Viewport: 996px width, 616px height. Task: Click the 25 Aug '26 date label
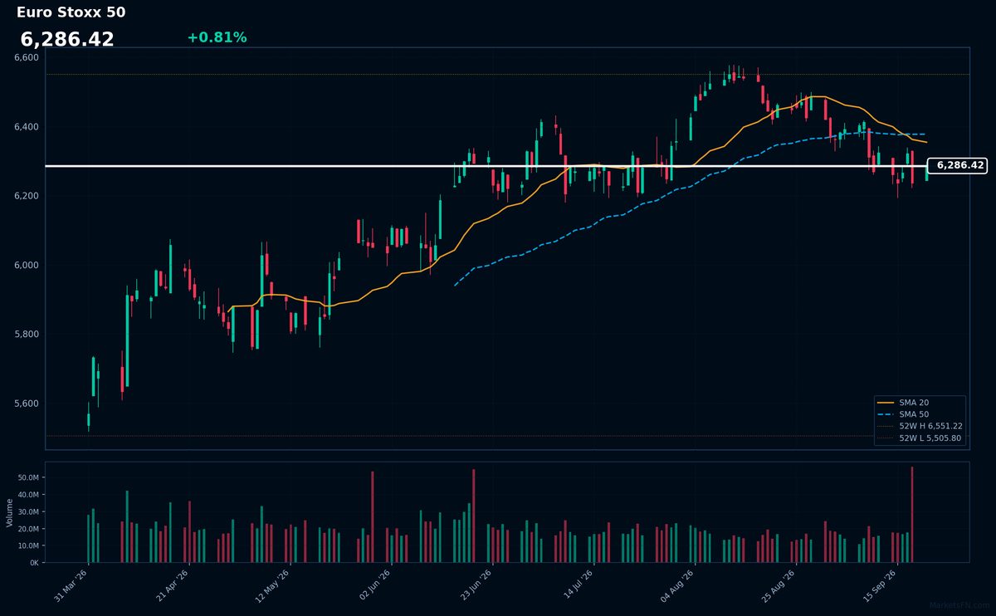(x=779, y=585)
